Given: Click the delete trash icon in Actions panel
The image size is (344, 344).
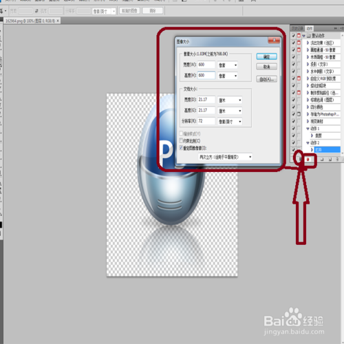Looking at the screenshot, I should coord(337,159).
